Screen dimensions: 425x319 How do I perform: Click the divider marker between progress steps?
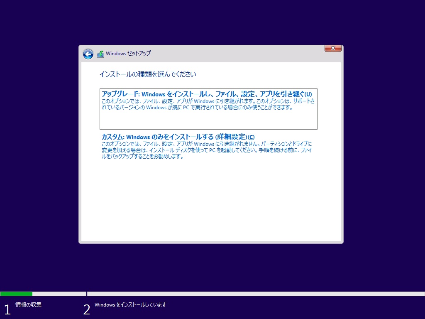(87, 294)
